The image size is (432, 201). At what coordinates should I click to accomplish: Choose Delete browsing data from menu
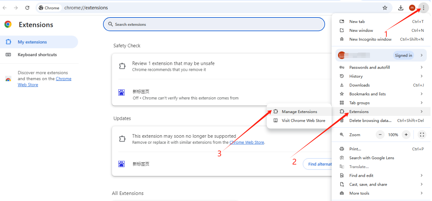point(381,121)
